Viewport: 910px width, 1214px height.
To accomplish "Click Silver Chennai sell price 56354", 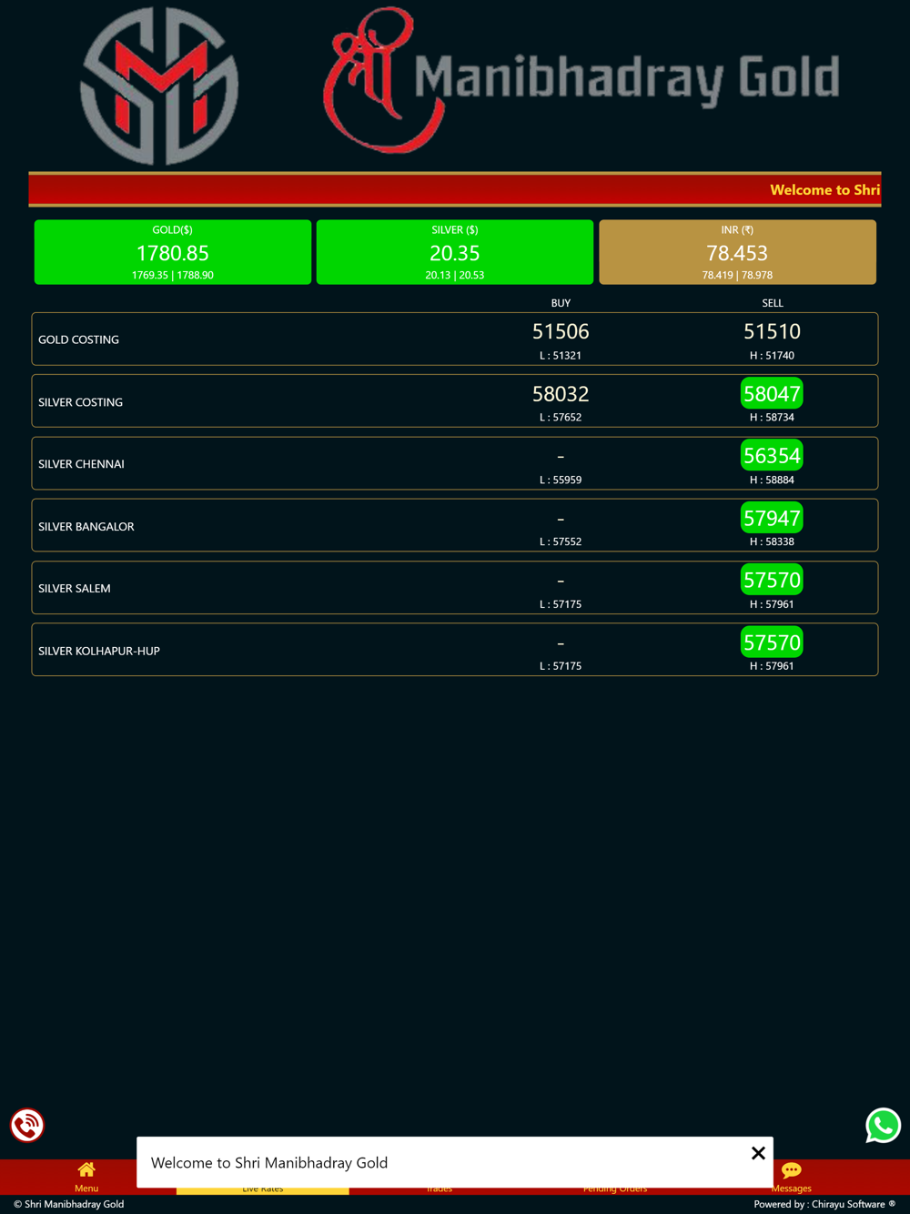I will [772, 456].
